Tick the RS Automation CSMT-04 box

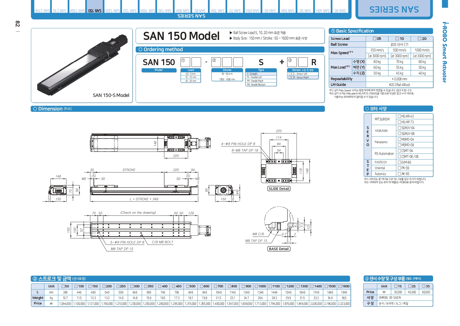(x=399, y=151)
